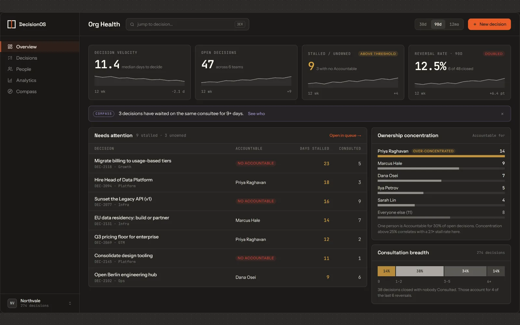Dismiss the Compass banner with X
Image resolution: width=520 pixels, height=325 pixels.
tap(502, 114)
